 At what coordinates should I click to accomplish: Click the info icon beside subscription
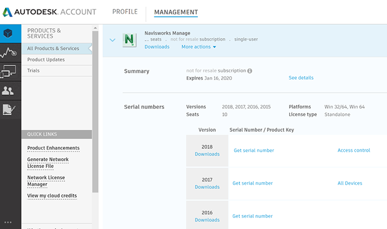point(250,71)
